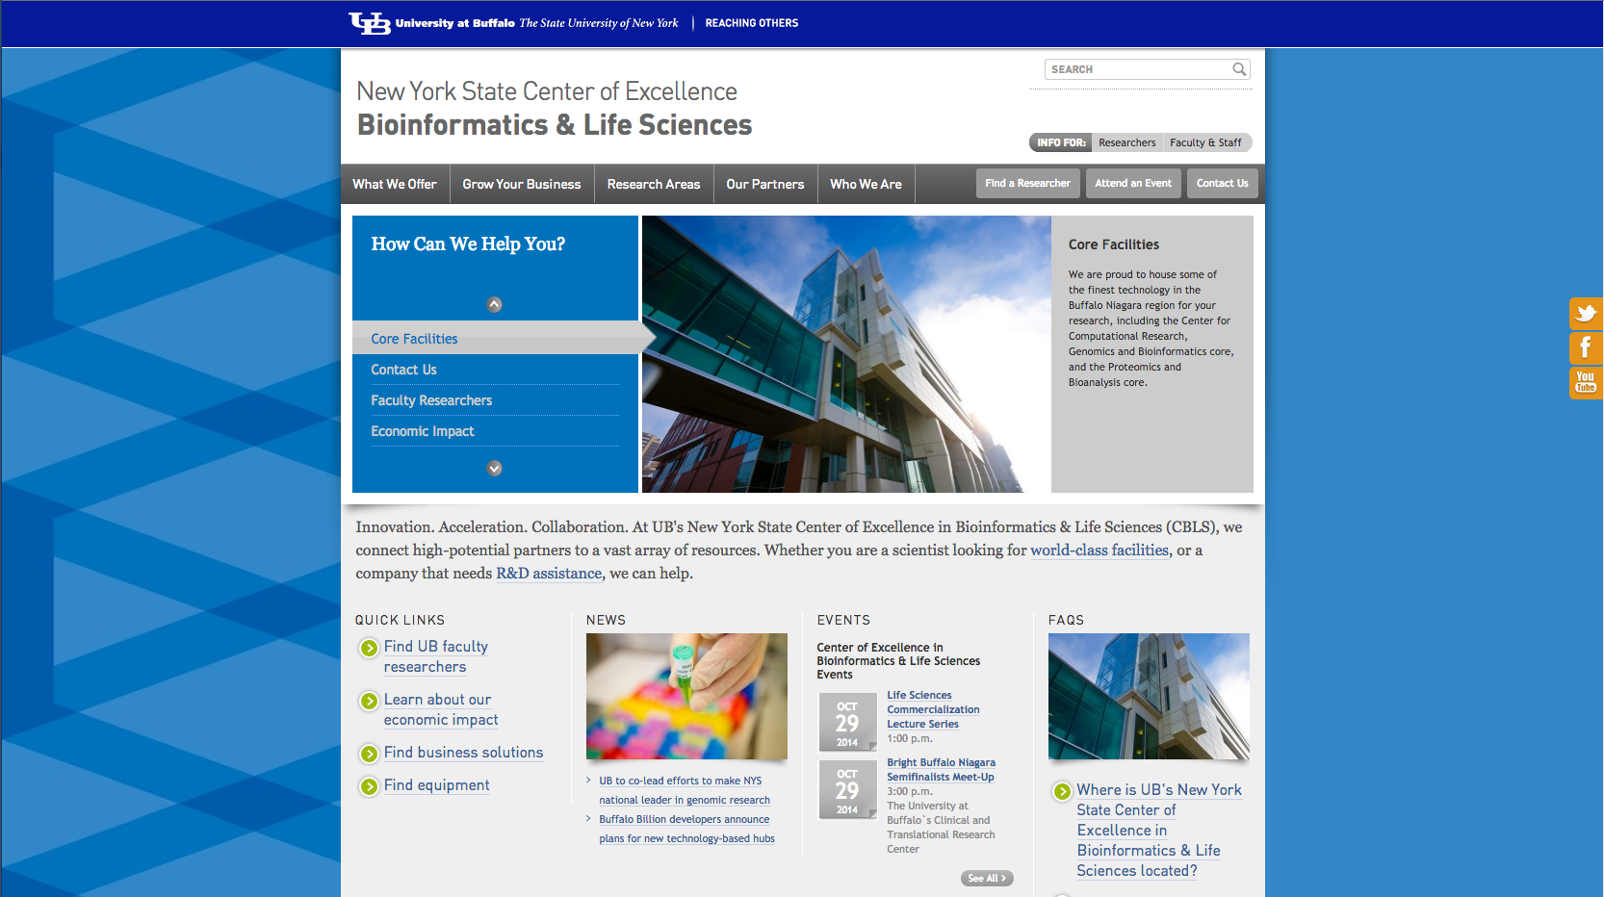Open the YouTube social icon
1604x897 pixels.
[1586, 383]
